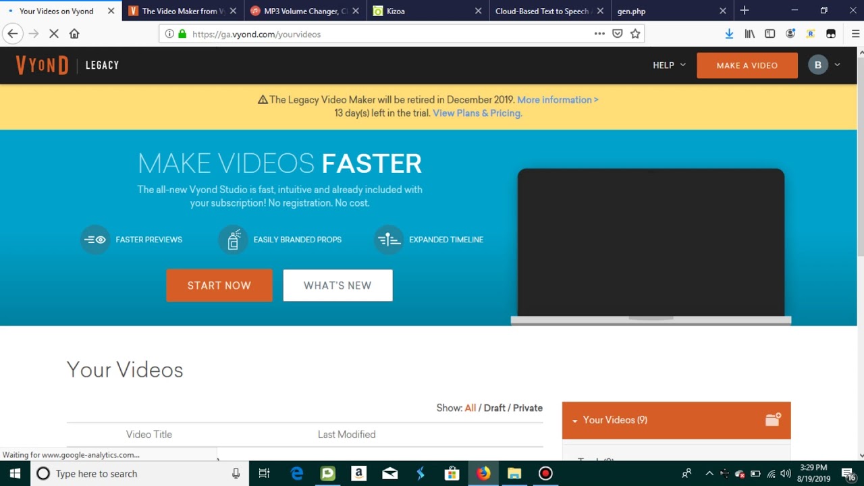Switch to the Kizoa browser tab
The width and height of the screenshot is (864, 486).
[428, 11]
